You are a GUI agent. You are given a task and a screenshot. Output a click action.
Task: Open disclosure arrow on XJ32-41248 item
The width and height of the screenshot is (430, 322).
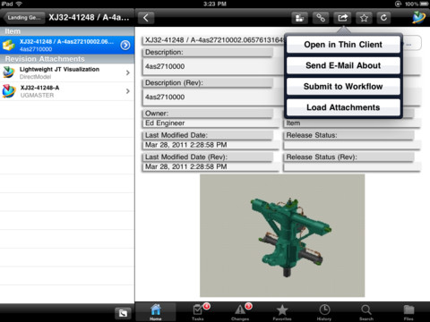125,46
